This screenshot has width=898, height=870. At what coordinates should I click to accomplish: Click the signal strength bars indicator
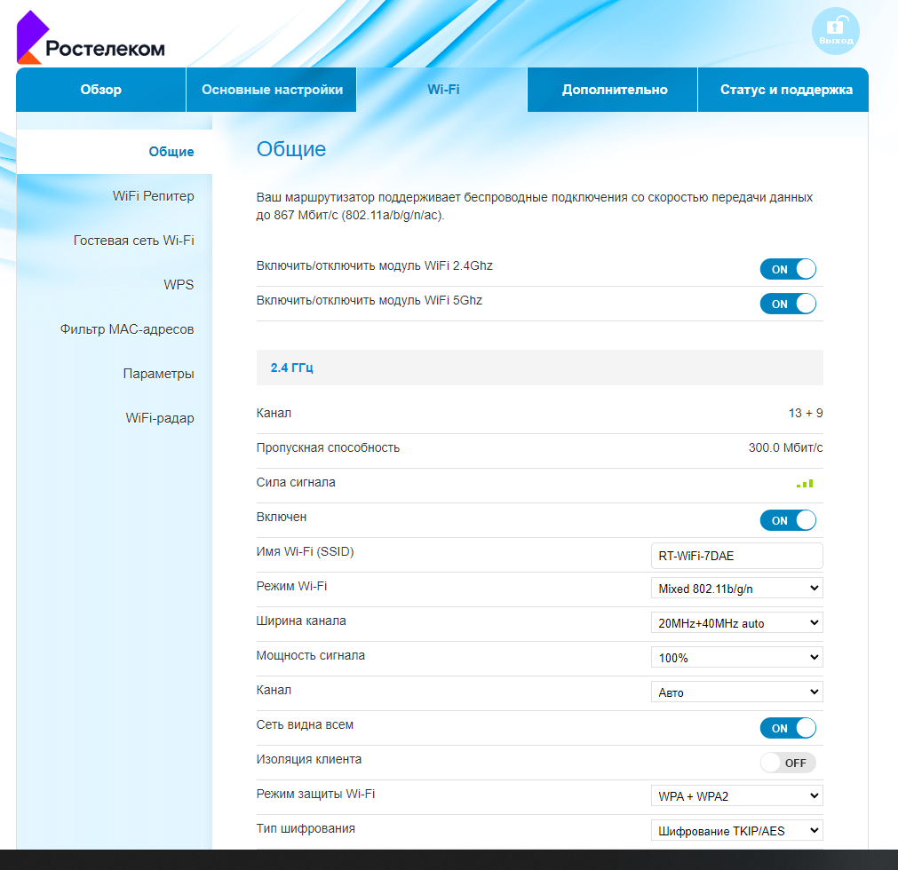[805, 484]
